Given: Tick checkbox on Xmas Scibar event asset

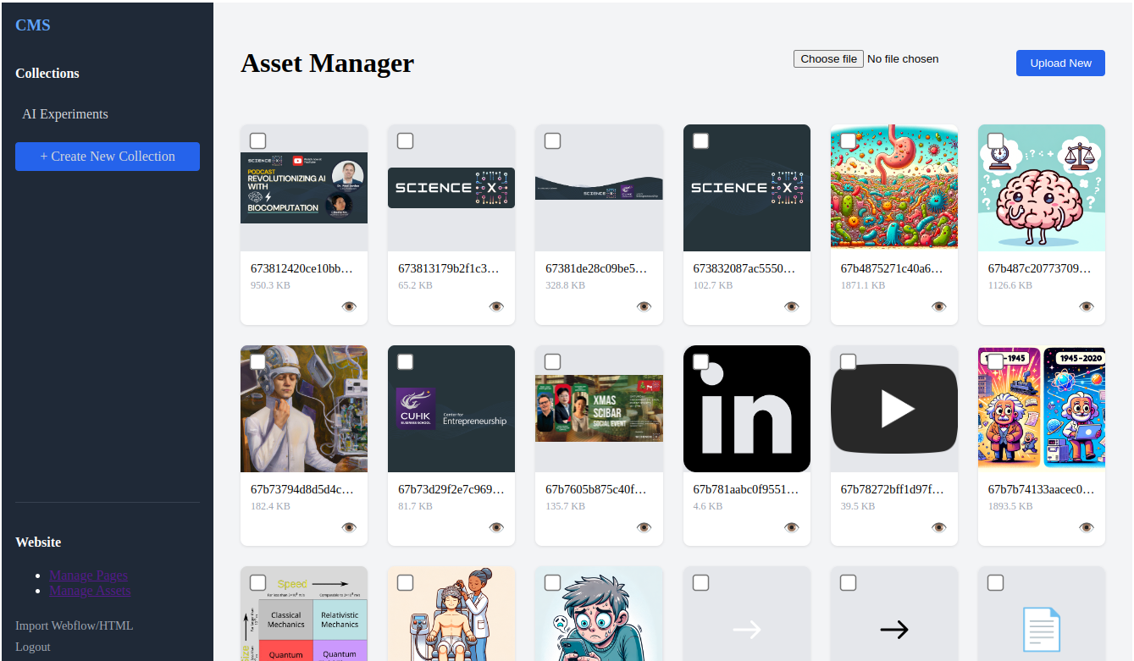Looking at the screenshot, I should point(552,361).
